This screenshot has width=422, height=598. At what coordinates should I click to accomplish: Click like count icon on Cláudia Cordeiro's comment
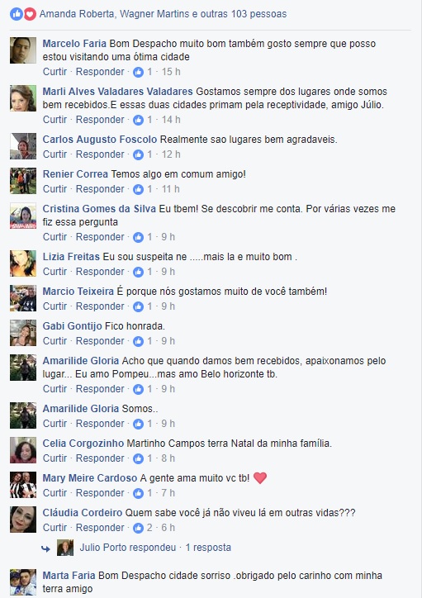point(139,529)
